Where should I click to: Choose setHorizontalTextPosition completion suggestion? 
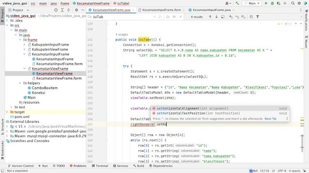click(220, 113)
